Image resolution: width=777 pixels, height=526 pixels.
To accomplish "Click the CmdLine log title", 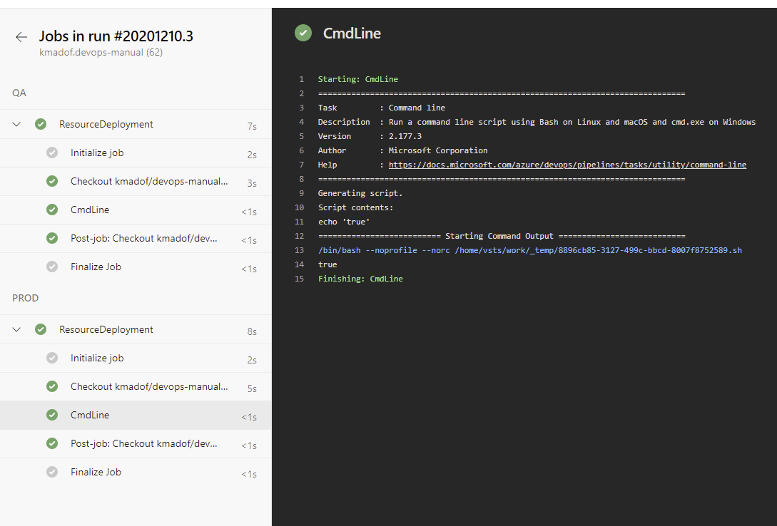I will point(352,33).
